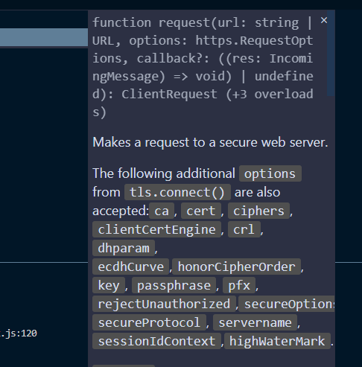
Task: Click the 'clientCertEngine' option tag
Action: pyautogui.click(x=156, y=229)
